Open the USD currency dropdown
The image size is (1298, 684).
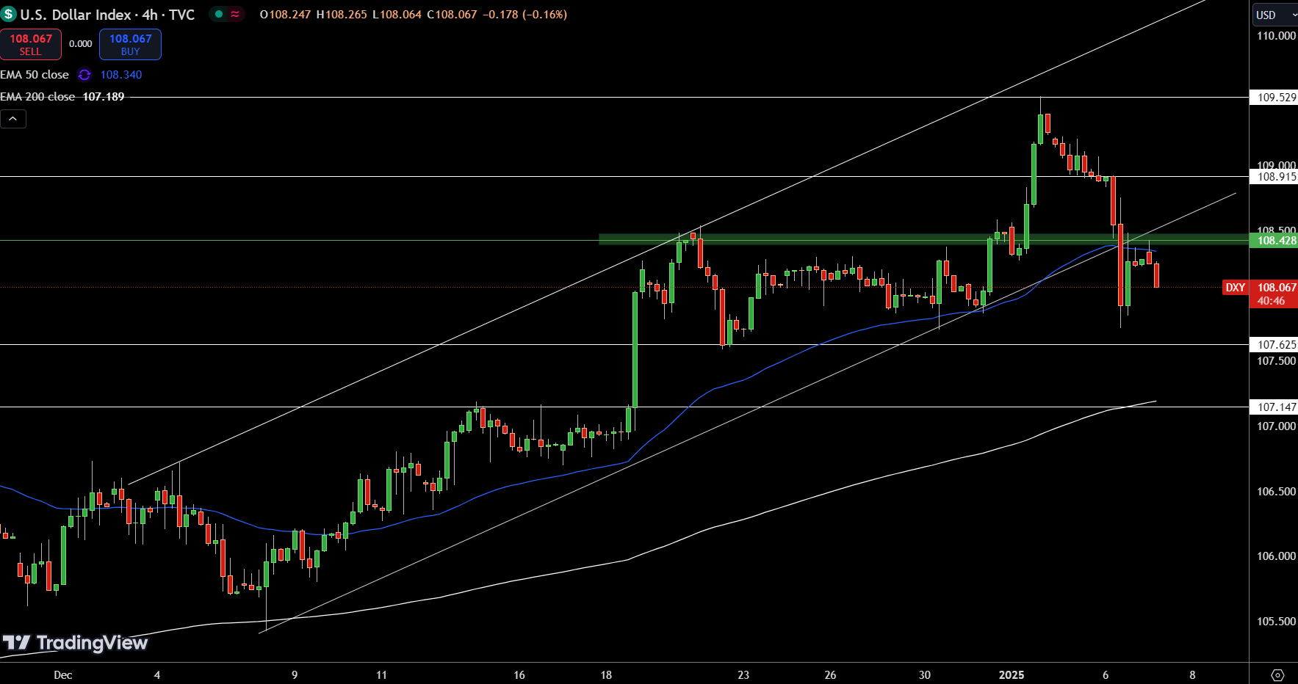pos(1274,15)
